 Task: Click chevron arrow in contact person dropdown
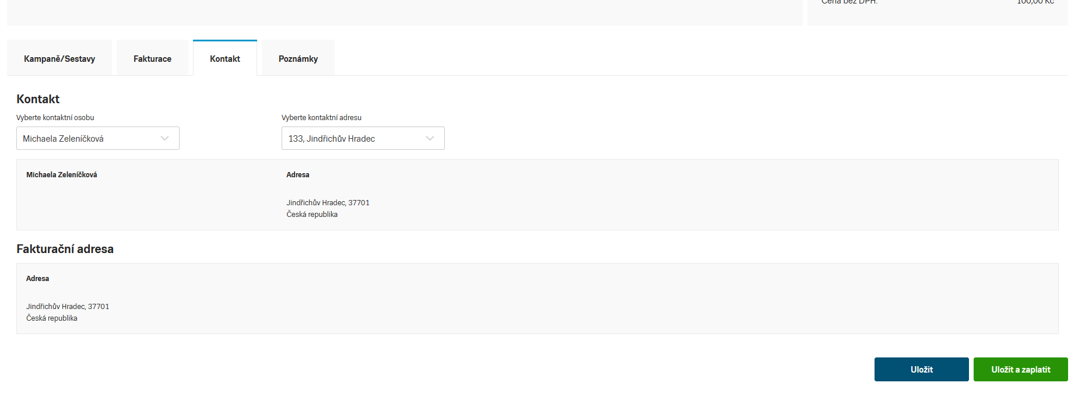[164, 139]
